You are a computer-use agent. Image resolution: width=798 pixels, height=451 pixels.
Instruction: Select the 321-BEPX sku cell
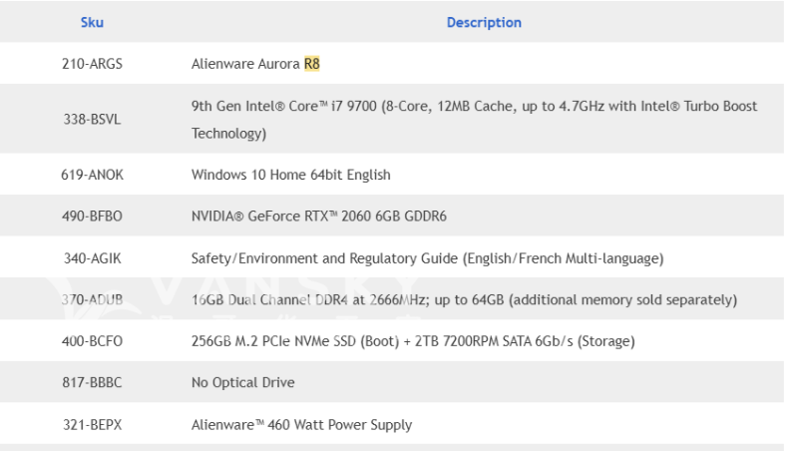pos(92,425)
